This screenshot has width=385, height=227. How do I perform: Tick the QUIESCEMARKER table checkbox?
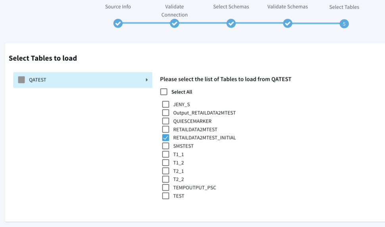tap(166, 121)
